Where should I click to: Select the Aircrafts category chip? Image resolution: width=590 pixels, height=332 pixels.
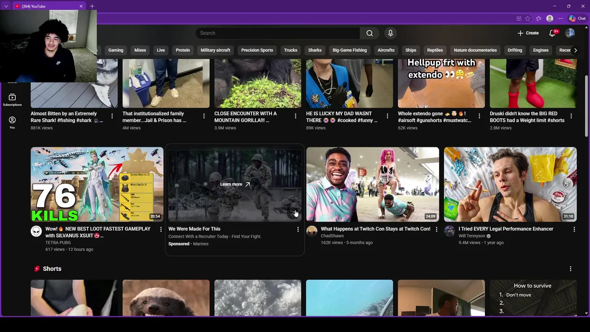tap(386, 50)
